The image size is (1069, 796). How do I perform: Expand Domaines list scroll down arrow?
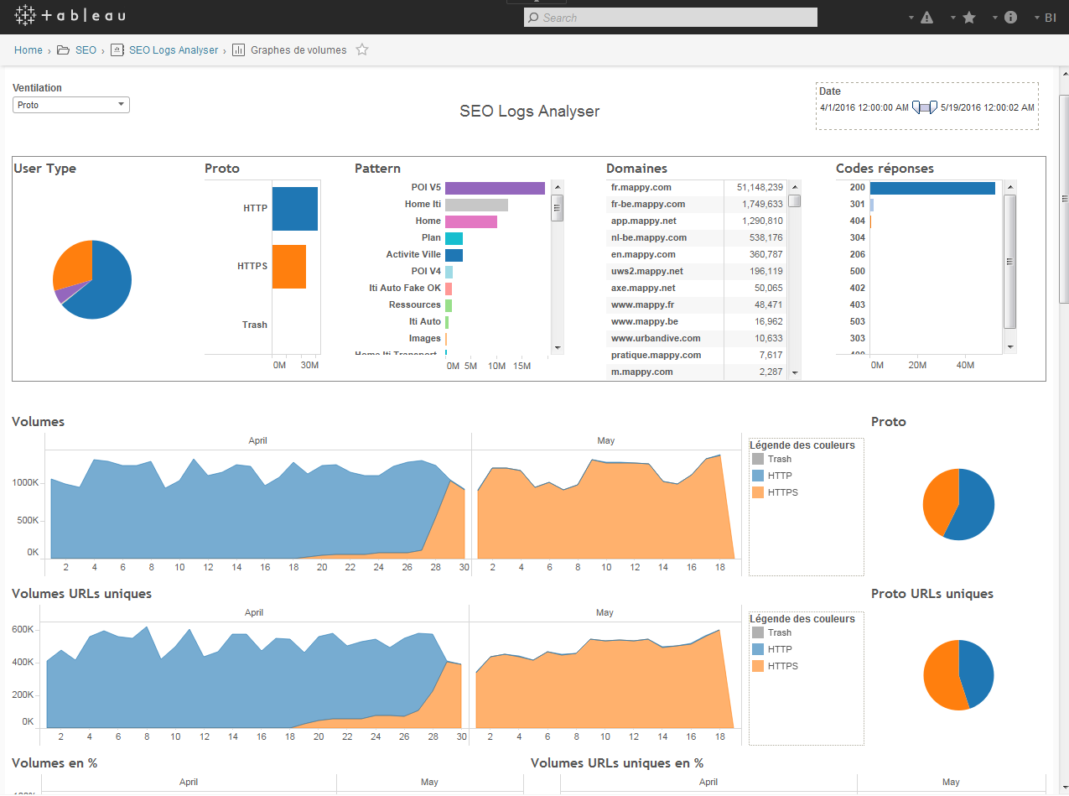click(x=795, y=372)
